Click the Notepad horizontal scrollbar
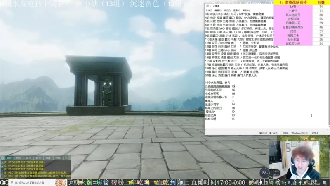The height and width of the screenshot is (186, 330). pyautogui.click(x=266, y=129)
